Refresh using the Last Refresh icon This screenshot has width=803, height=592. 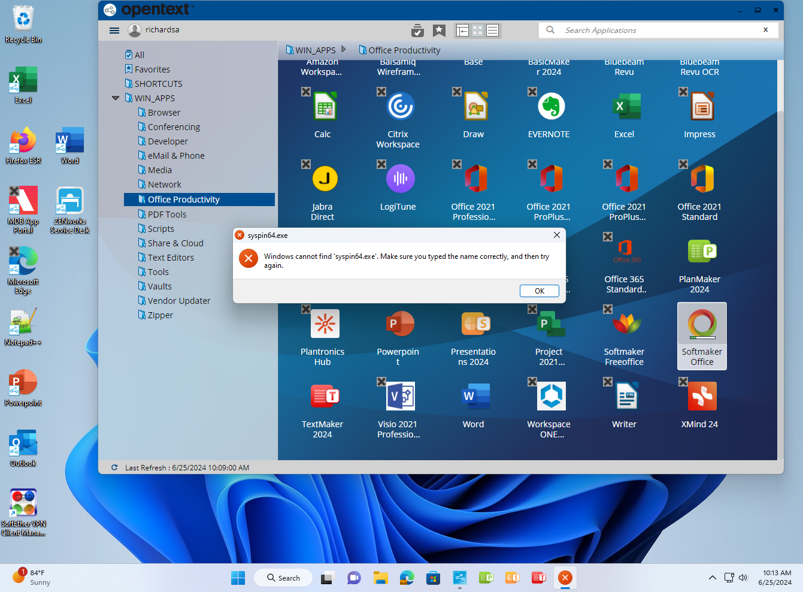(114, 467)
